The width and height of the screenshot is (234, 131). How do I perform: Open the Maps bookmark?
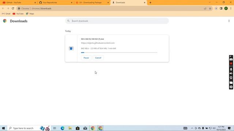click(30, 14)
